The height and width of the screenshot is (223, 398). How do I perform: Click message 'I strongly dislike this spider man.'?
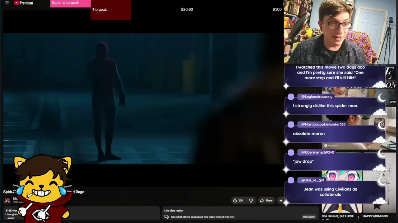pyautogui.click(x=326, y=106)
